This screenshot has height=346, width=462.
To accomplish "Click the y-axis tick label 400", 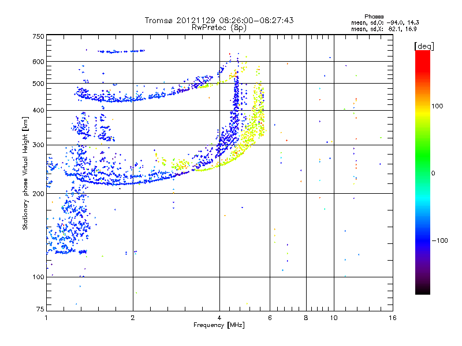I will 39,111.
